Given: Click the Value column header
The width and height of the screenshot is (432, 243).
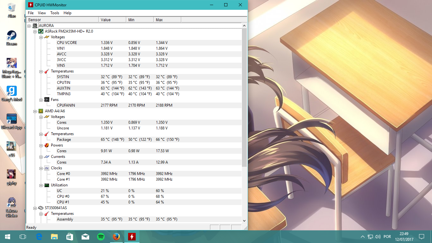Looking at the screenshot, I should [x=112, y=20].
